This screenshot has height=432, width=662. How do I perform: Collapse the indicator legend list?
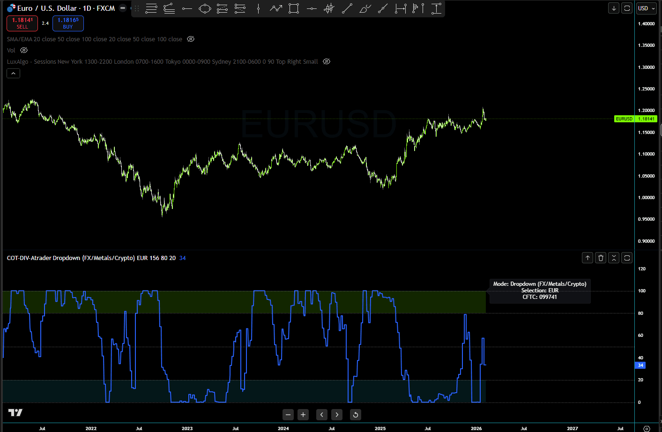(13, 74)
